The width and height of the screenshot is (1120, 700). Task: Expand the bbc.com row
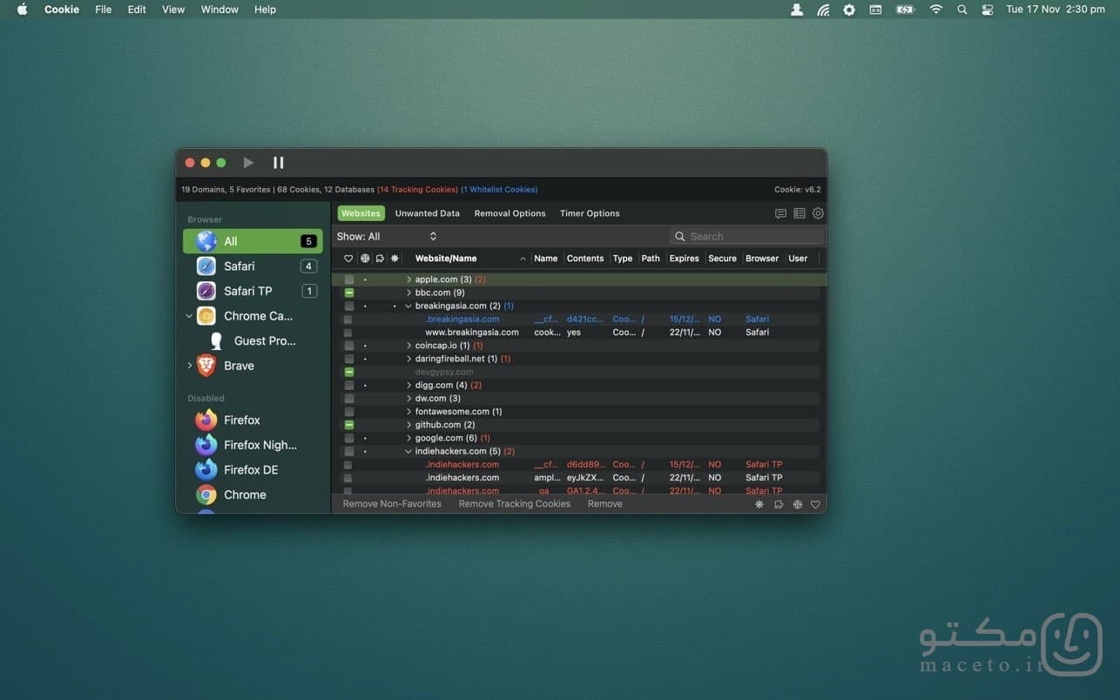coord(408,293)
